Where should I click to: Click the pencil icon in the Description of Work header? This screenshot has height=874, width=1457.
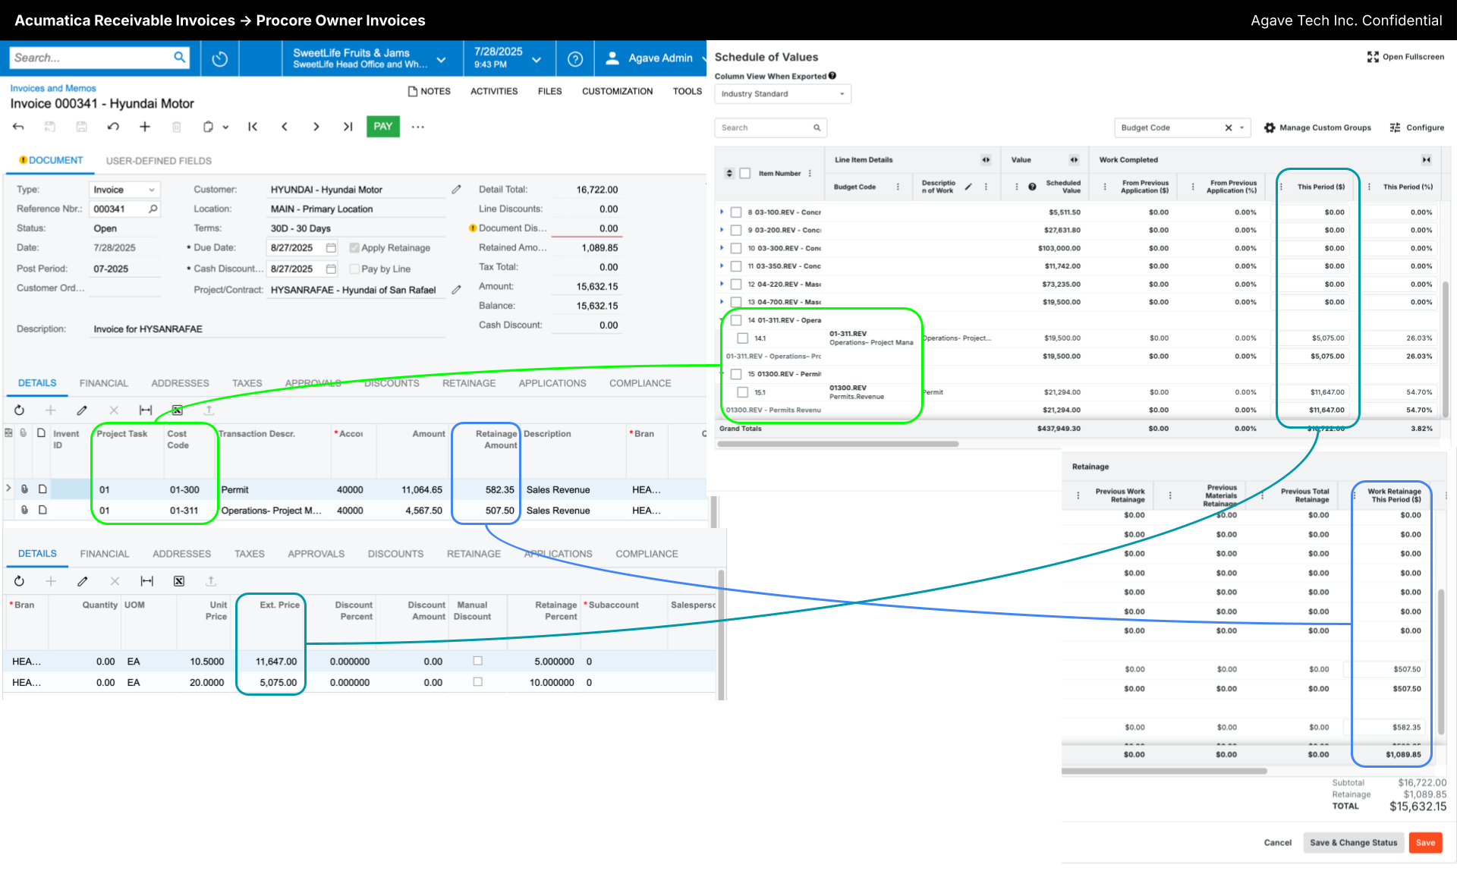pos(968,187)
